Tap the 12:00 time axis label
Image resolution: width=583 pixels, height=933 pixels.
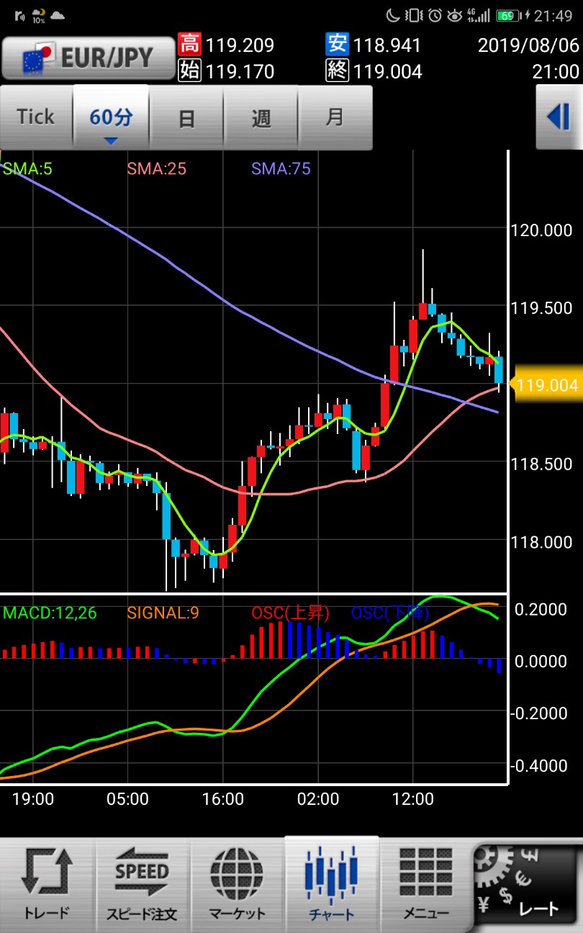pos(414,798)
